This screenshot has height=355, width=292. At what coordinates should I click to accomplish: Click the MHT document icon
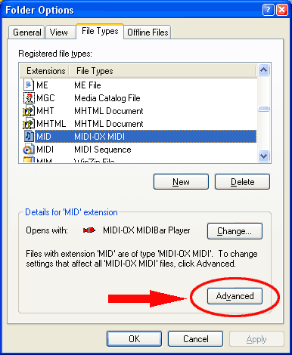click(x=29, y=111)
